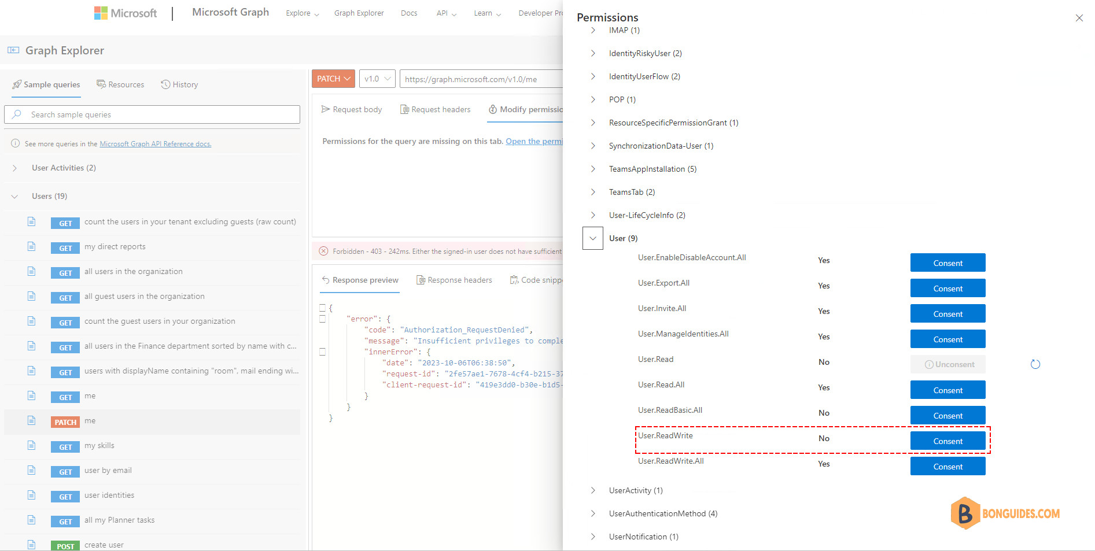Click the info icon next to 'See more queries'

click(16, 143)
